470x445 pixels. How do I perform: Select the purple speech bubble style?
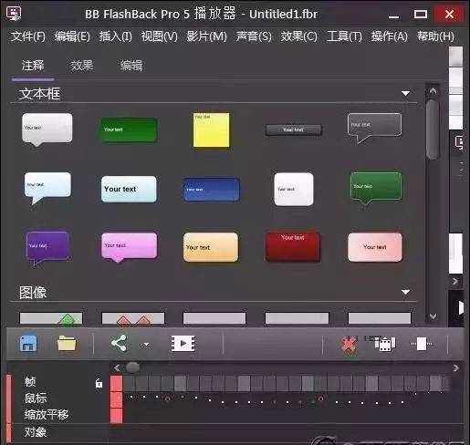pos(47,248)
